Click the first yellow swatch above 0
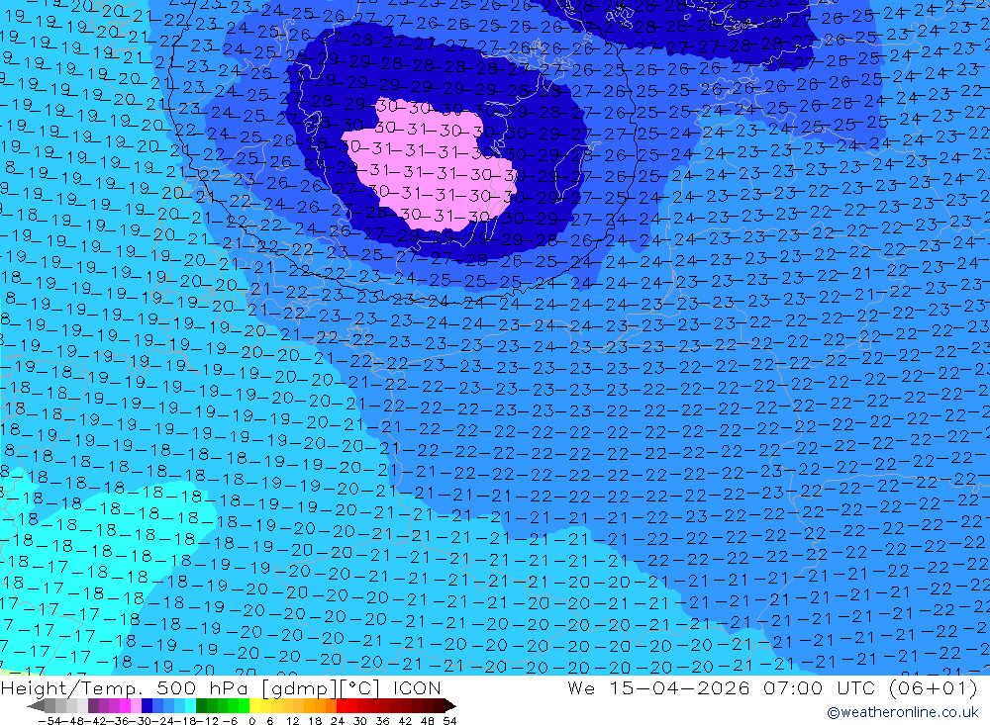 (x=255, y=705)
